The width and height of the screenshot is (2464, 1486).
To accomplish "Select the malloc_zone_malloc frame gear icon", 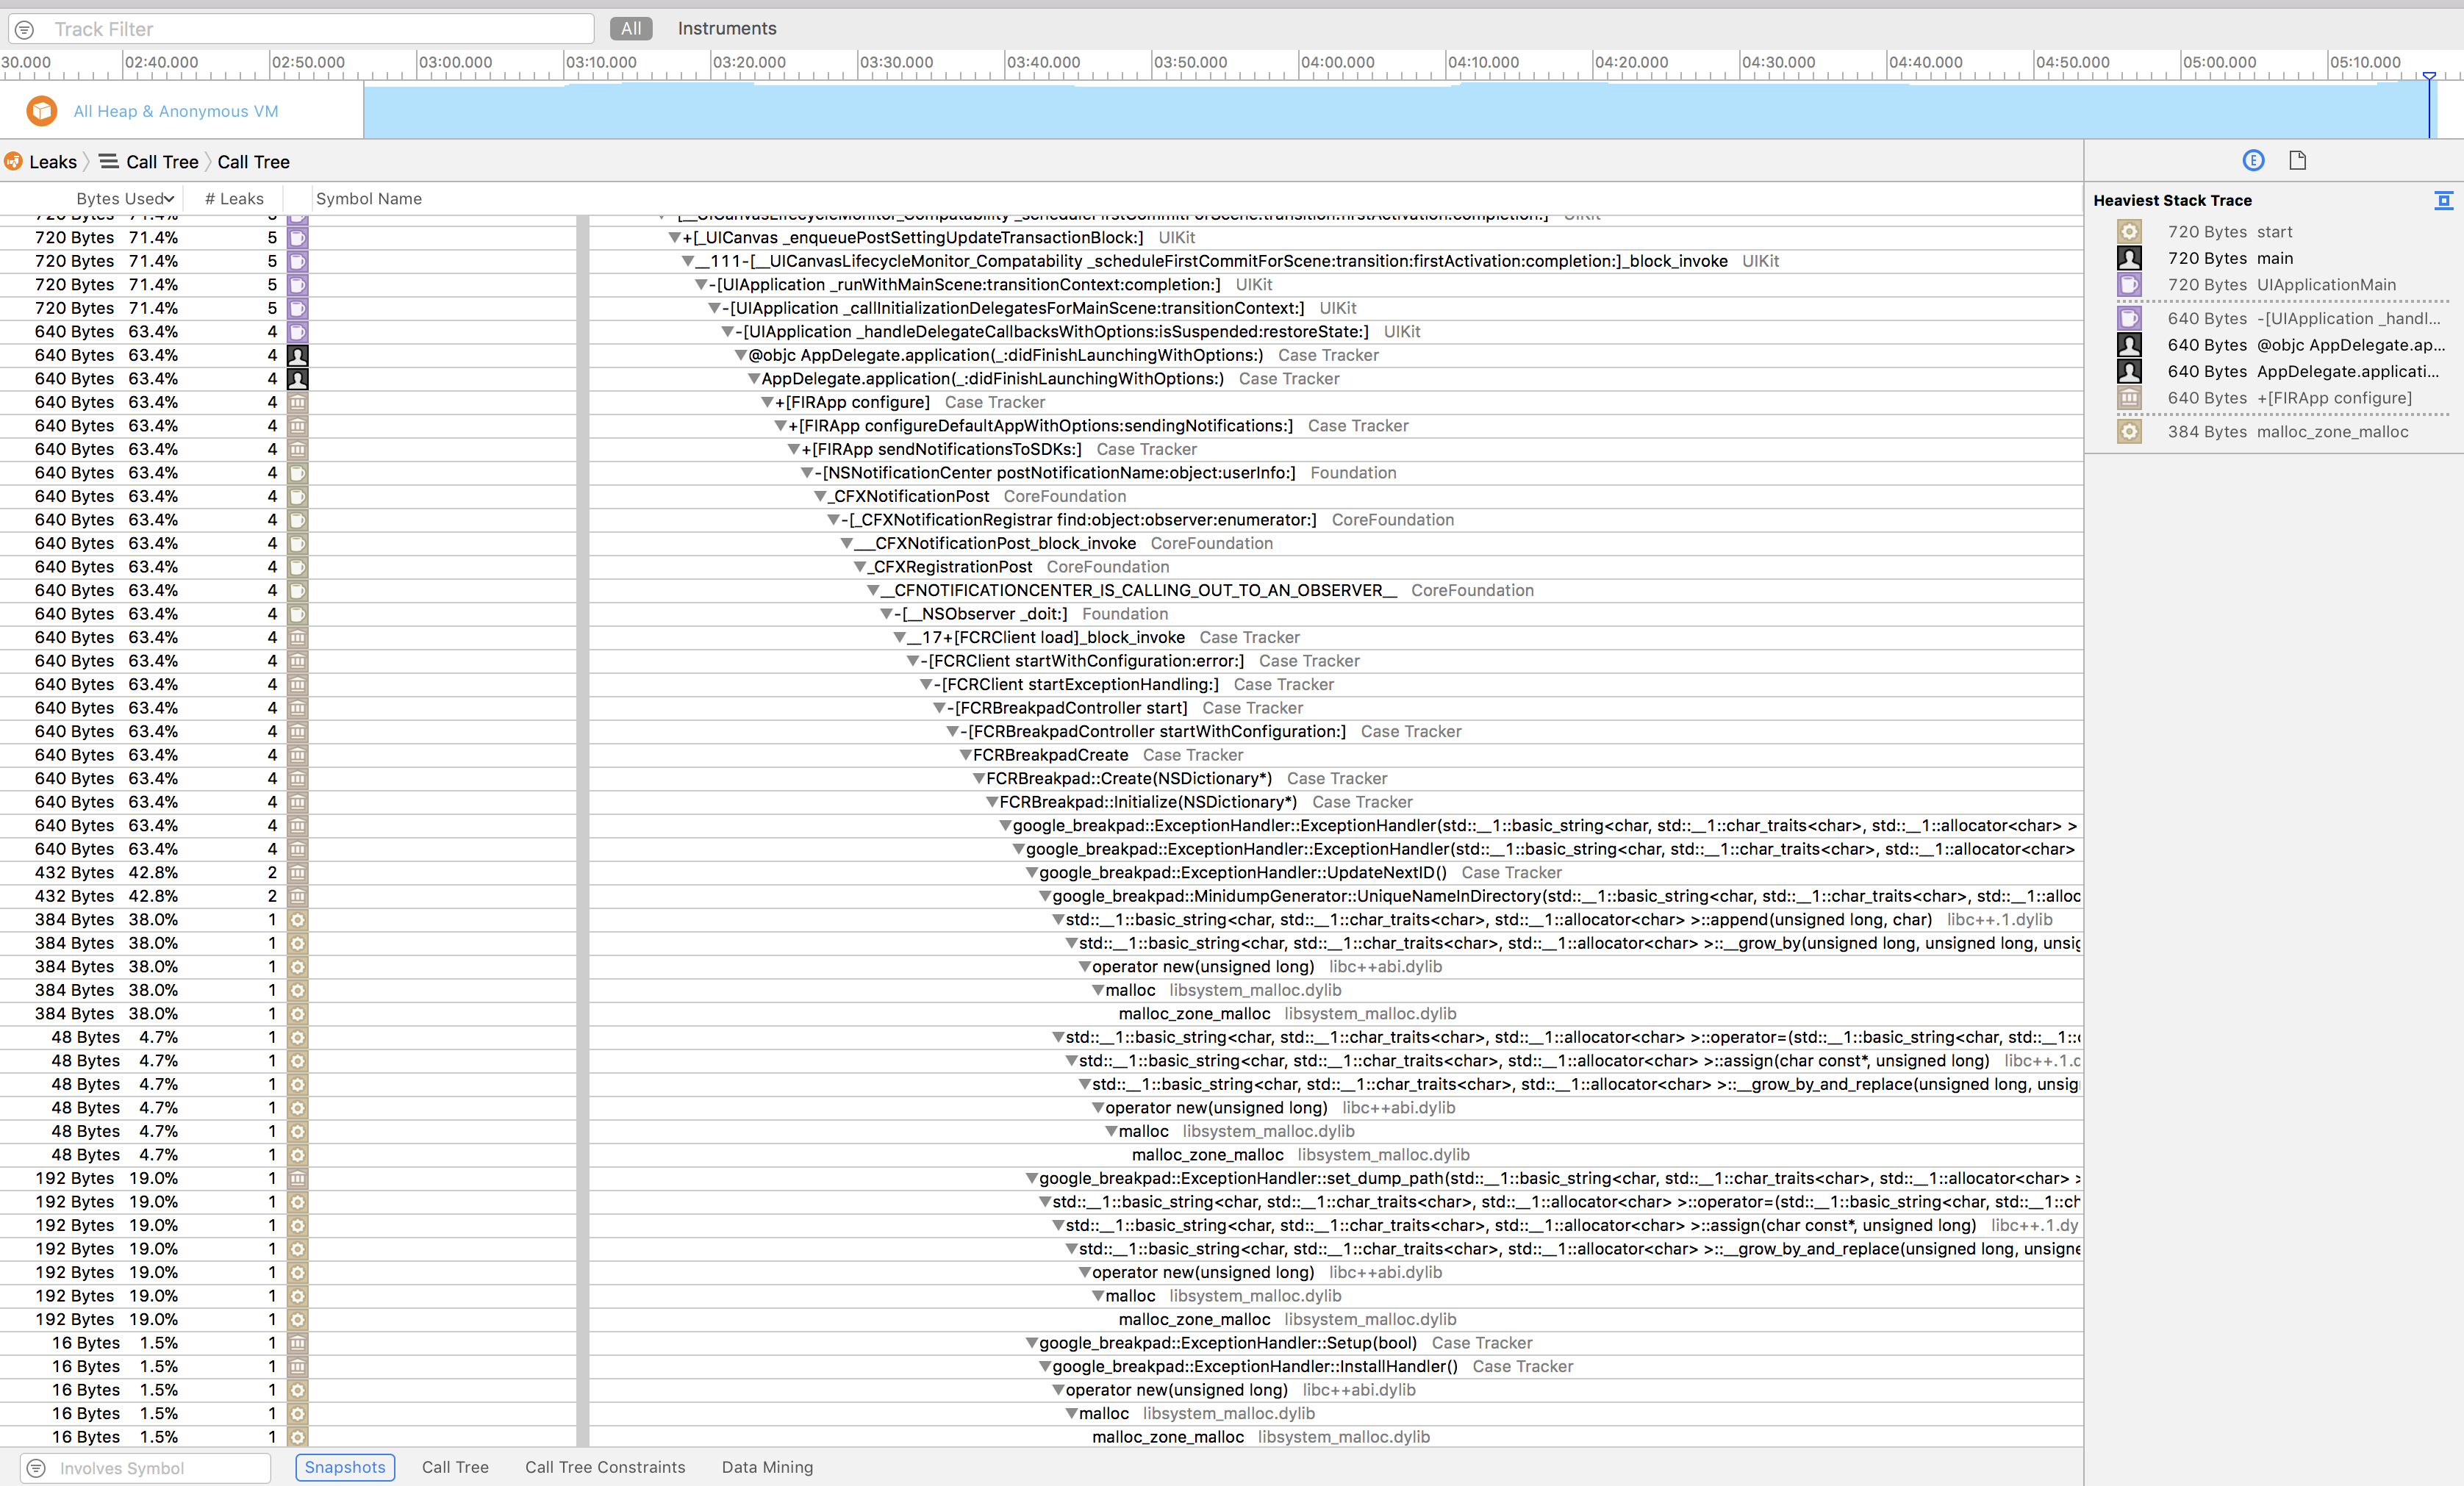I will click(x=2130, y=431).
